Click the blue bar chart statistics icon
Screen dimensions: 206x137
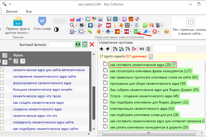point(78,19)
